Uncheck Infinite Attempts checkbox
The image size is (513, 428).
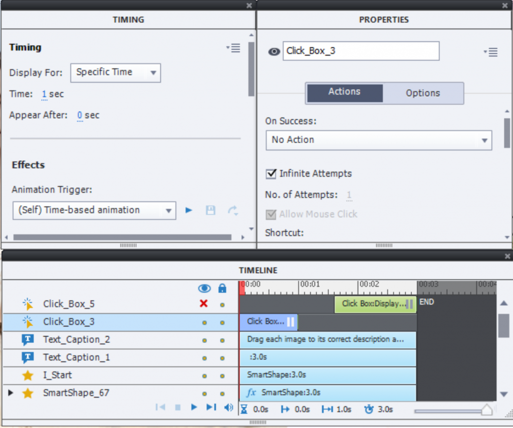click(x=272, y=174)
